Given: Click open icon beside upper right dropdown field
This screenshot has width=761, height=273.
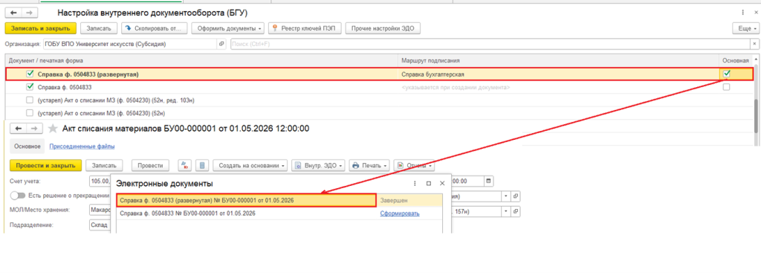Looking at the screenshot, I should [x=516, y=196].
